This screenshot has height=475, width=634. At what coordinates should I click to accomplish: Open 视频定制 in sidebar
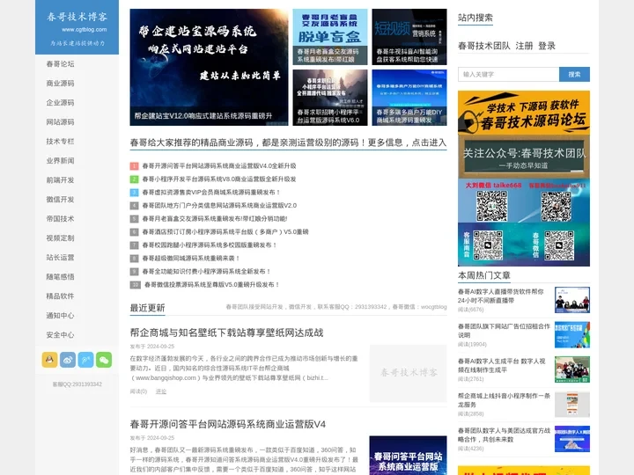point(60,238)
